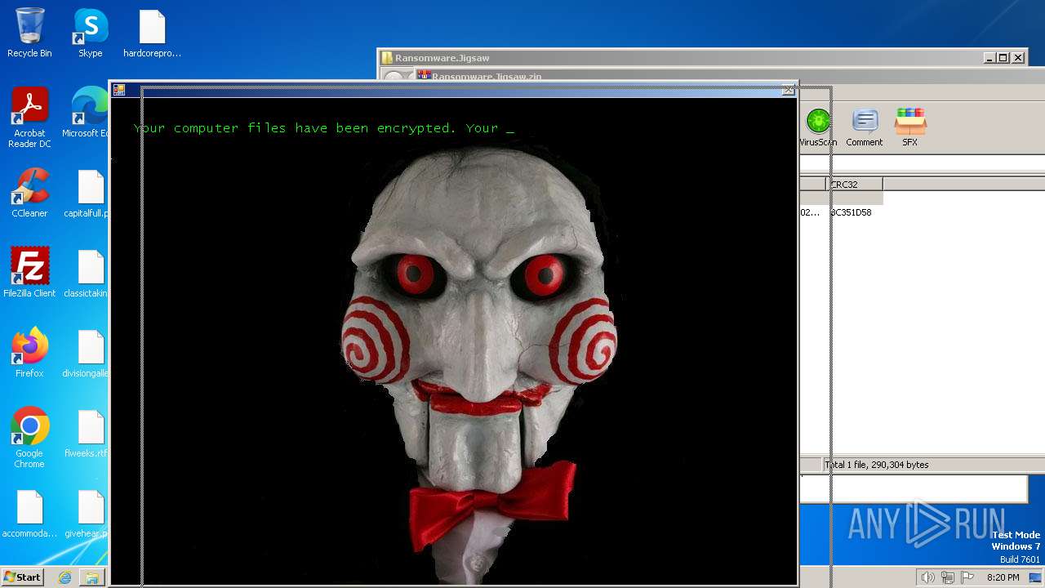Select the classictakin file icon
This screenshot has height=588, width=1045.
(x=87, y=273)
